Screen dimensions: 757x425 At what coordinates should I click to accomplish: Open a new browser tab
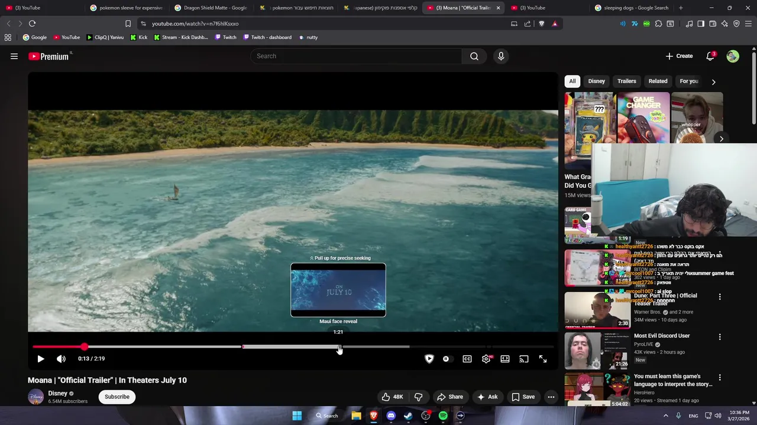click(x=681, y=8)
